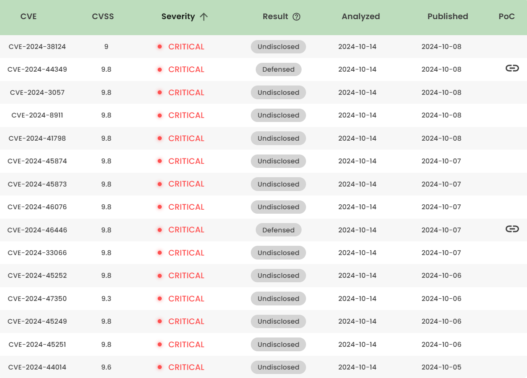This screenshot has width=527, height=378.
Task: Open CVE-2024-44349 entry
Action: coord(37,69)
